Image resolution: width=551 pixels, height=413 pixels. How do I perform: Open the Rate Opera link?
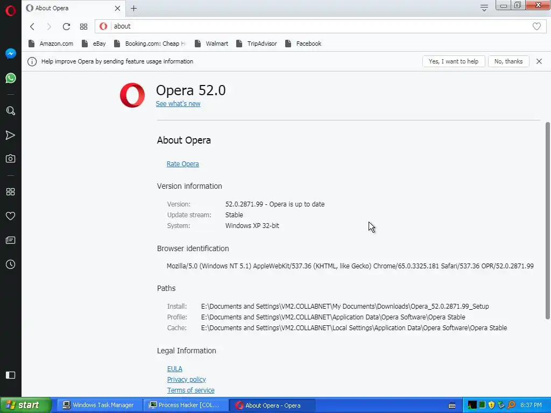(x=183, y=164)
